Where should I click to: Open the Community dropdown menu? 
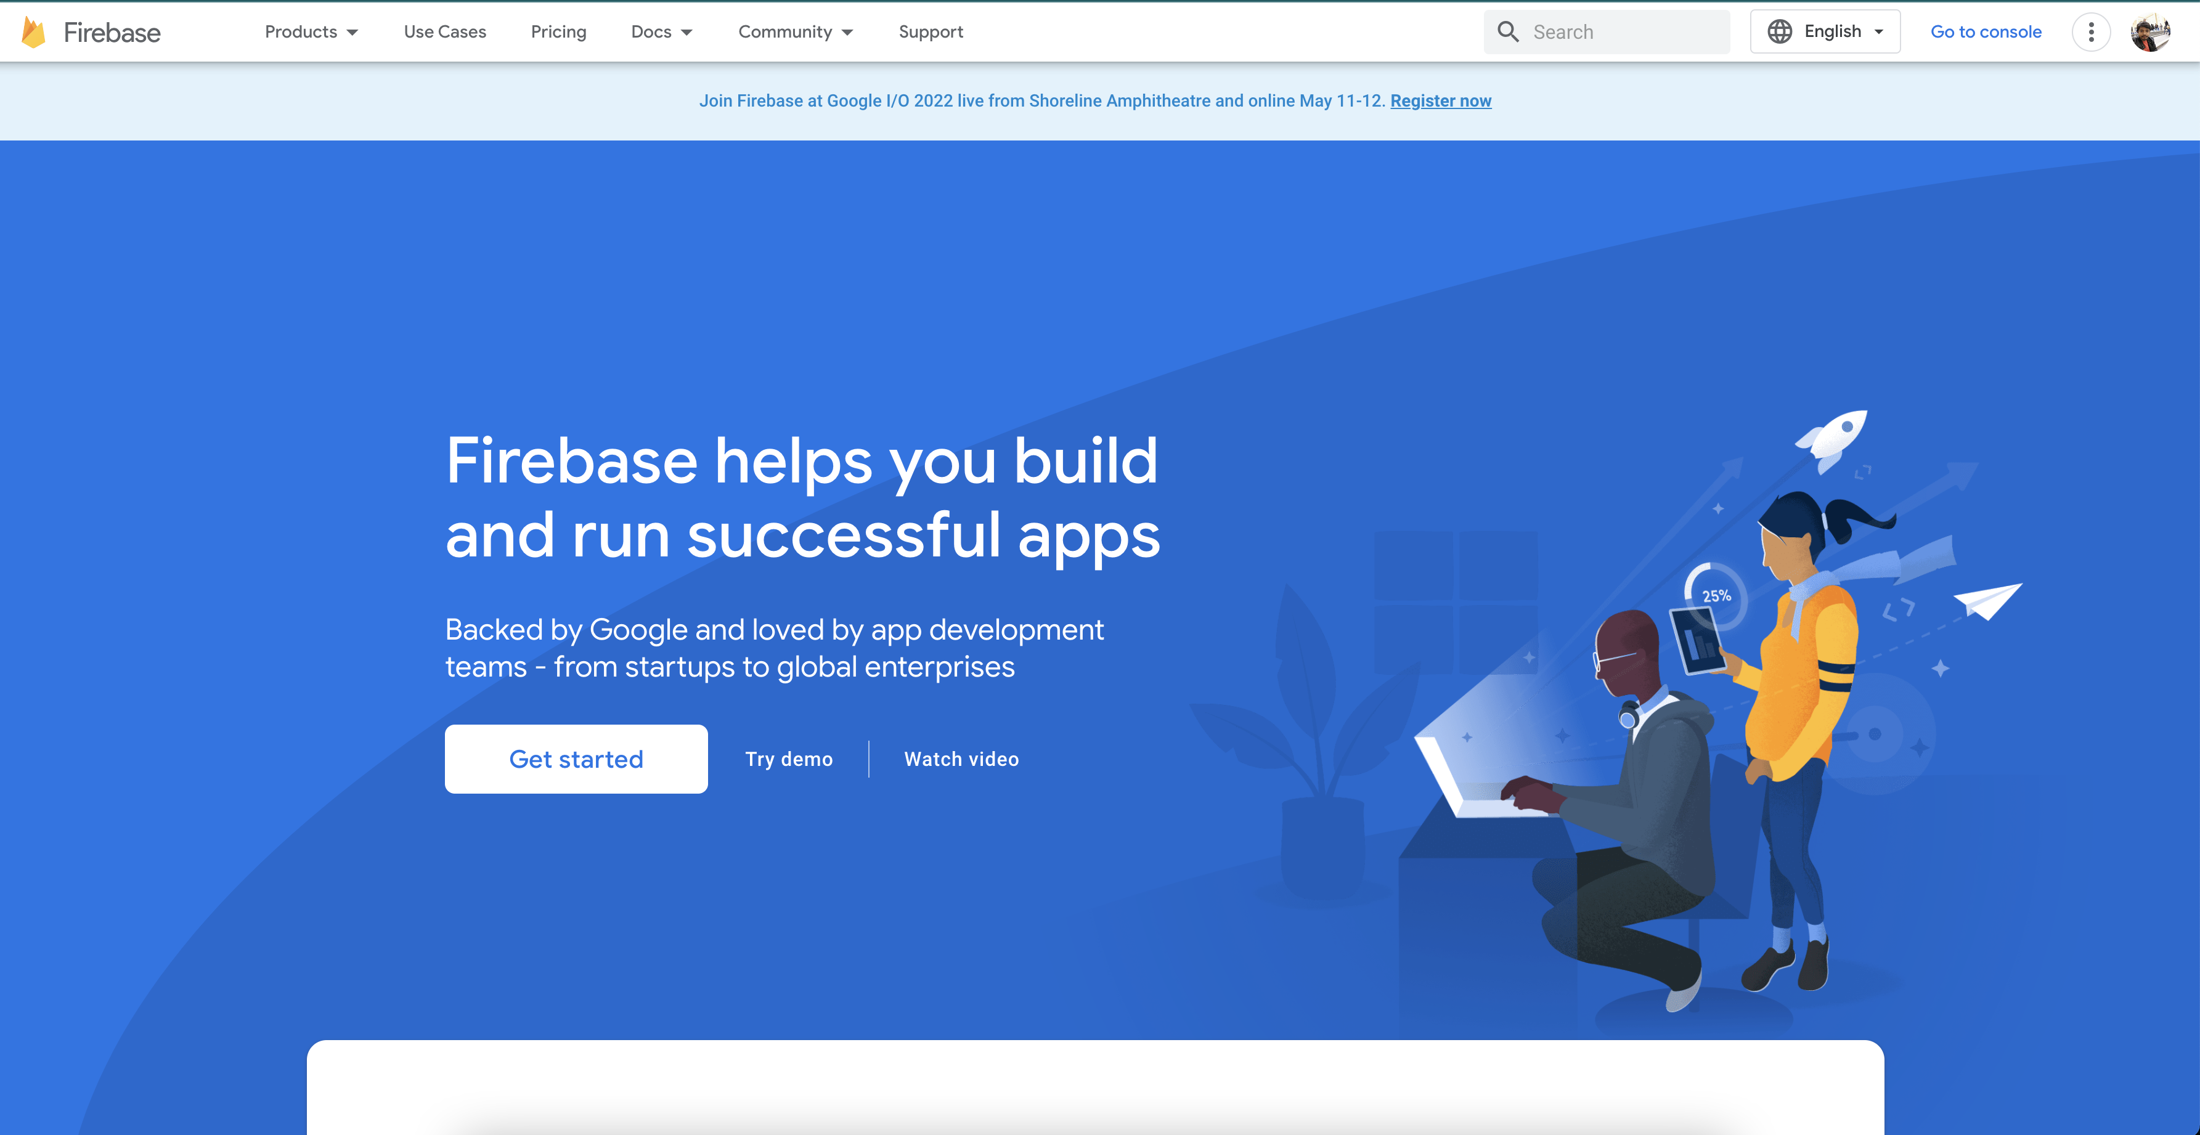coord(795,31)
